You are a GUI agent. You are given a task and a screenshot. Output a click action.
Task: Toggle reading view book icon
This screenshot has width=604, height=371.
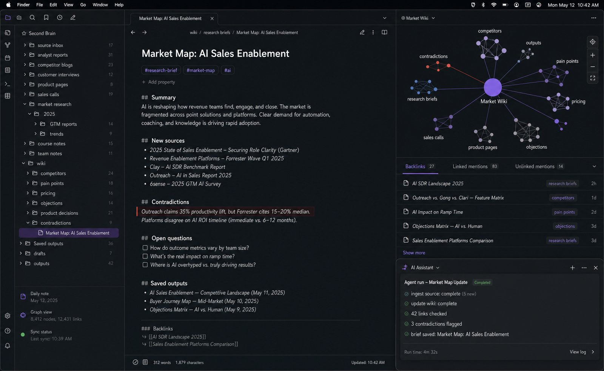point(384,32)
